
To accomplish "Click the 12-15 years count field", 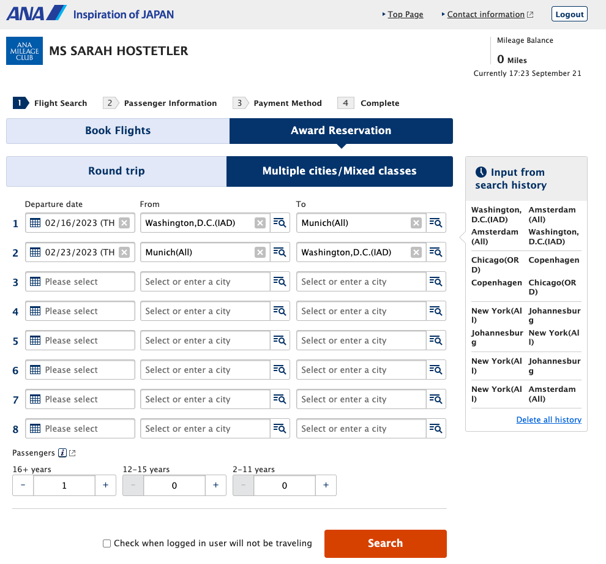I will [x=174, y=485].
